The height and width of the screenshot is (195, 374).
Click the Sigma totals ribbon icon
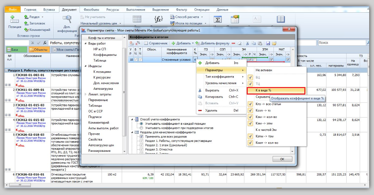click(218, 19)
